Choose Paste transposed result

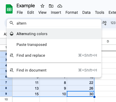tap(54, 45)
